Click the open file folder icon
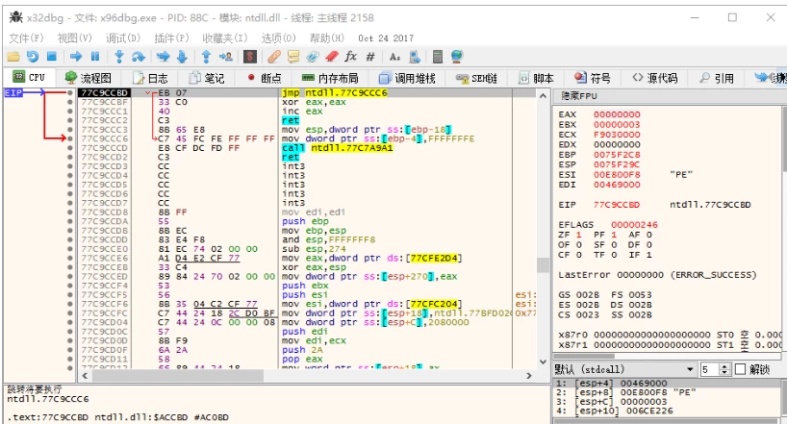This screenshot has width=787, height=424. click(x=13, y=57)
